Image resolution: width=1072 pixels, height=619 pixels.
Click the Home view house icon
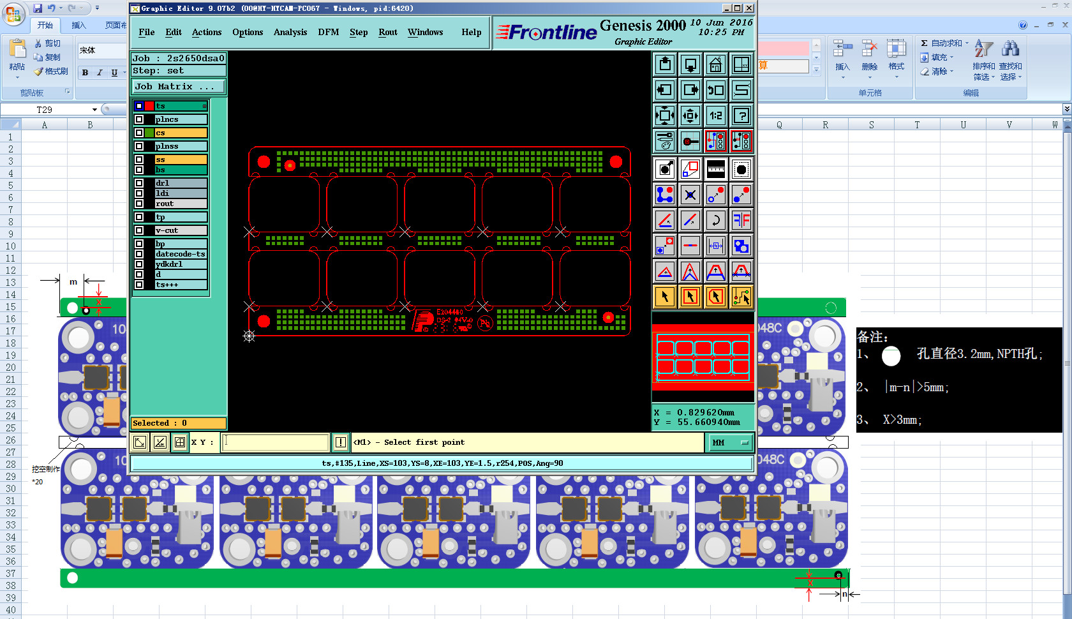coord(716,64)
